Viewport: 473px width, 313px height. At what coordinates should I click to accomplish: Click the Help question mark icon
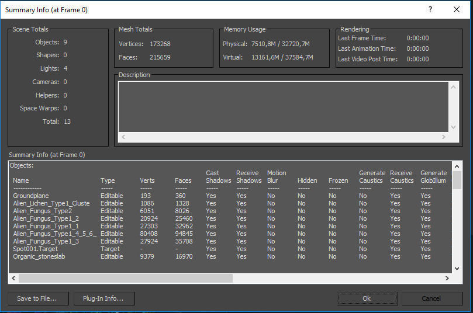[x=430, y=10]
